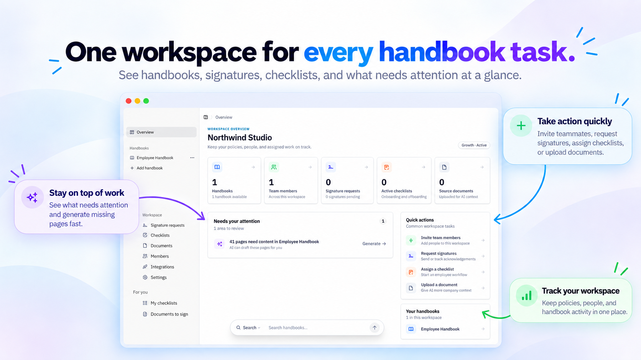Open Signature requests in sidebar
Screen dimensions: 641x360
click(164, 225)
